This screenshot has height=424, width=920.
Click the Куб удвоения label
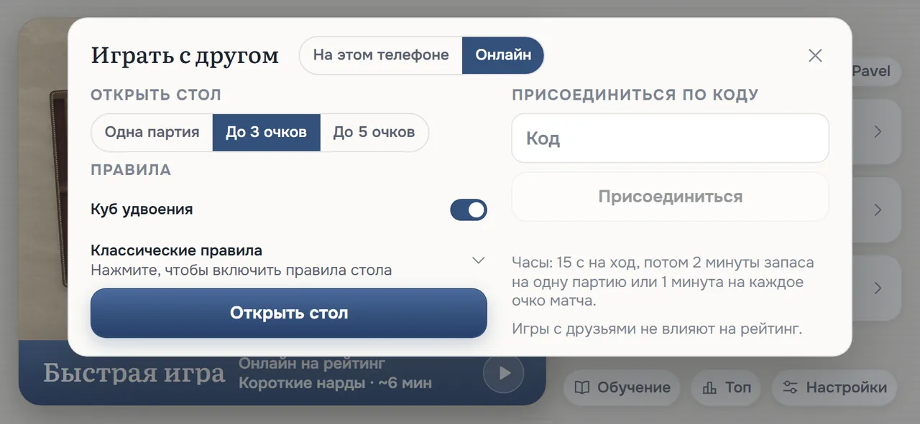(x=142, y=209)
